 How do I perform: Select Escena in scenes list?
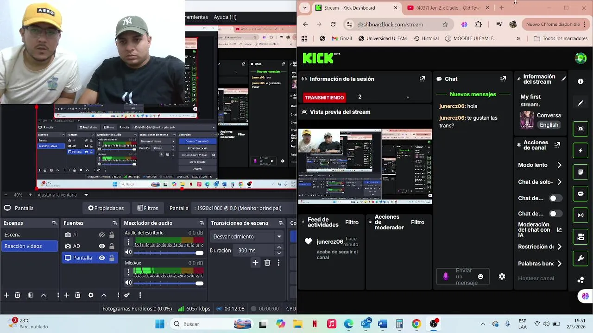click(x=29, y=234)
